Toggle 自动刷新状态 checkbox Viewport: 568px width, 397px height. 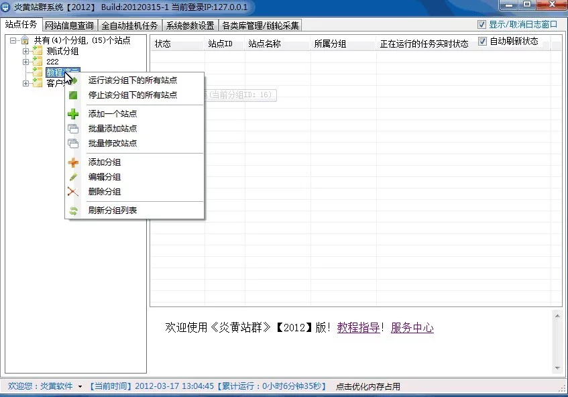[482, 42]
